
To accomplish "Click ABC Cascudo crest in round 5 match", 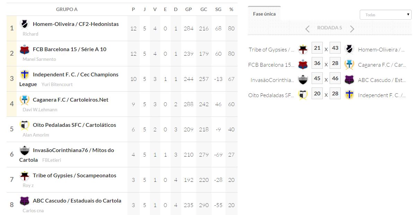I will coord(349,80).
